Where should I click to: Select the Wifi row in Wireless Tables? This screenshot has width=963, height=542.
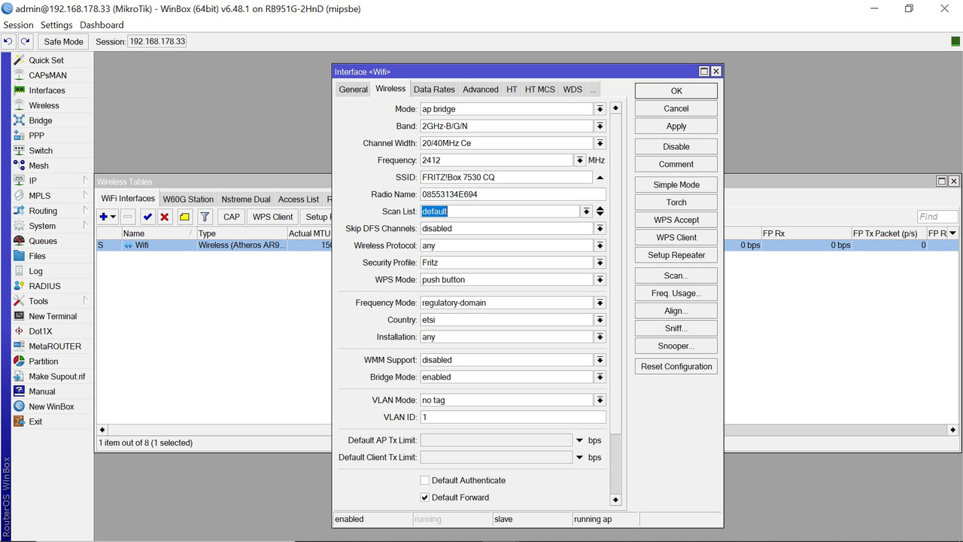click(x=214, y=245)
